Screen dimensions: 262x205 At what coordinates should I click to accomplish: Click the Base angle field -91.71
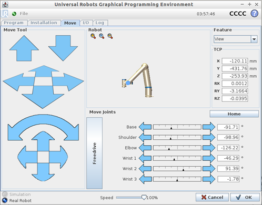pos(228,127)
